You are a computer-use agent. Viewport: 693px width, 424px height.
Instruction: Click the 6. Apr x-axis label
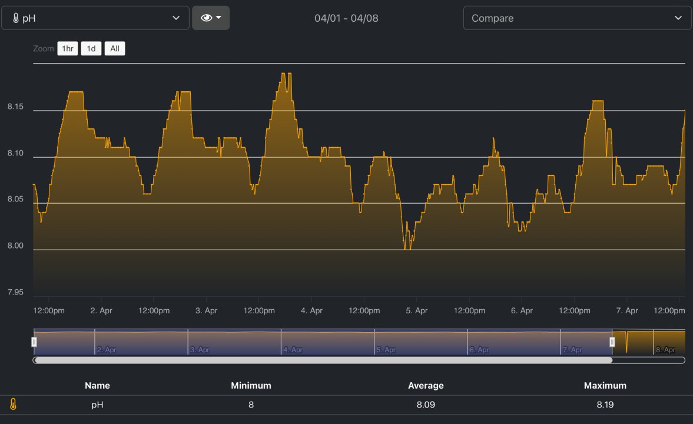pyautogui.click(x=522, y=310)
